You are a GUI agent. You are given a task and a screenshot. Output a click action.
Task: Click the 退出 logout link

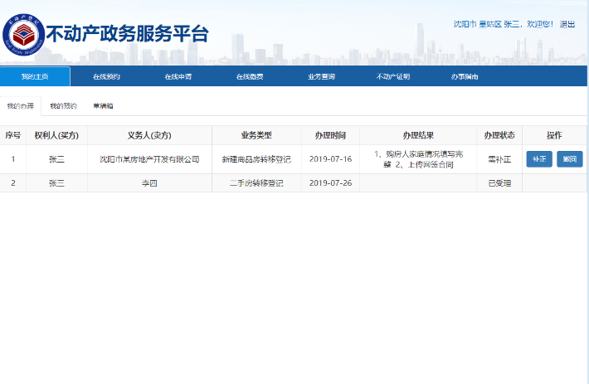click(x=567, y=24)
